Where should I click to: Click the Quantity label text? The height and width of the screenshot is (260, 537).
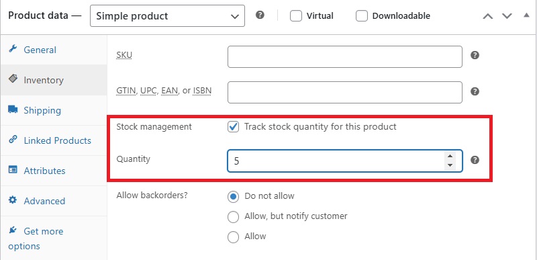133,159
